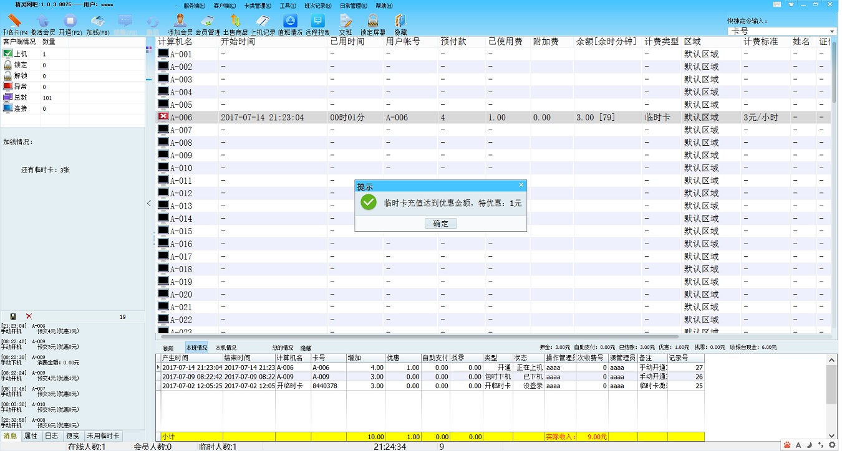
Task: Click the red flag icon next to 异常
Action: pyautogui.click(x=7, y=87)
